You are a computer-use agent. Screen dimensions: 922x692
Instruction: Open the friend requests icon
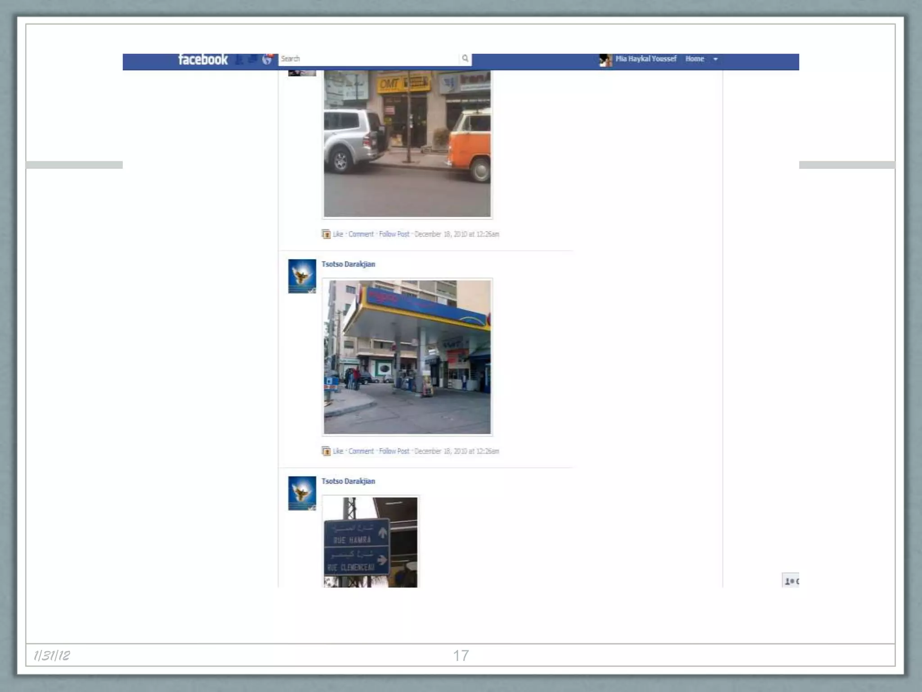point(240,59)
